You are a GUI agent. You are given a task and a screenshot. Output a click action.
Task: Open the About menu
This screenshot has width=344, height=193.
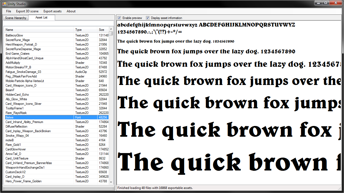71,11
